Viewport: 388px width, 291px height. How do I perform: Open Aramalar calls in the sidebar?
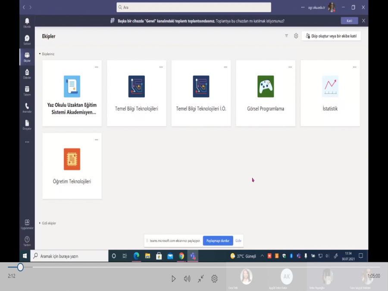point(27,108)
